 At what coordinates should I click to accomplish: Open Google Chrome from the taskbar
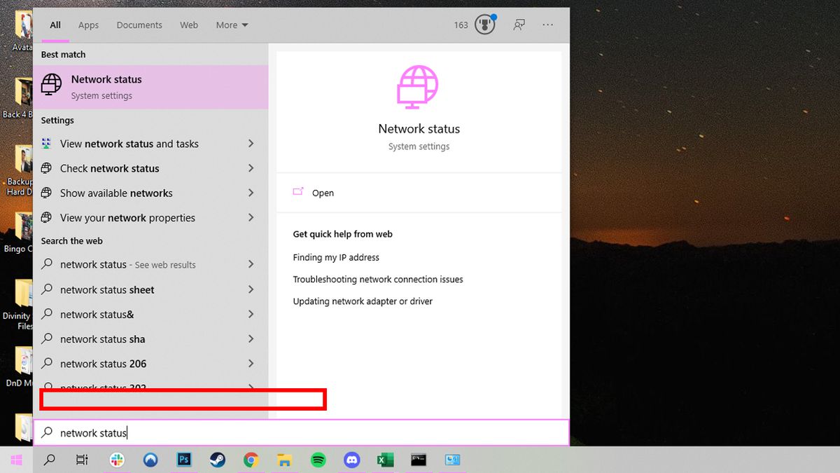click(x=251, y=460)
